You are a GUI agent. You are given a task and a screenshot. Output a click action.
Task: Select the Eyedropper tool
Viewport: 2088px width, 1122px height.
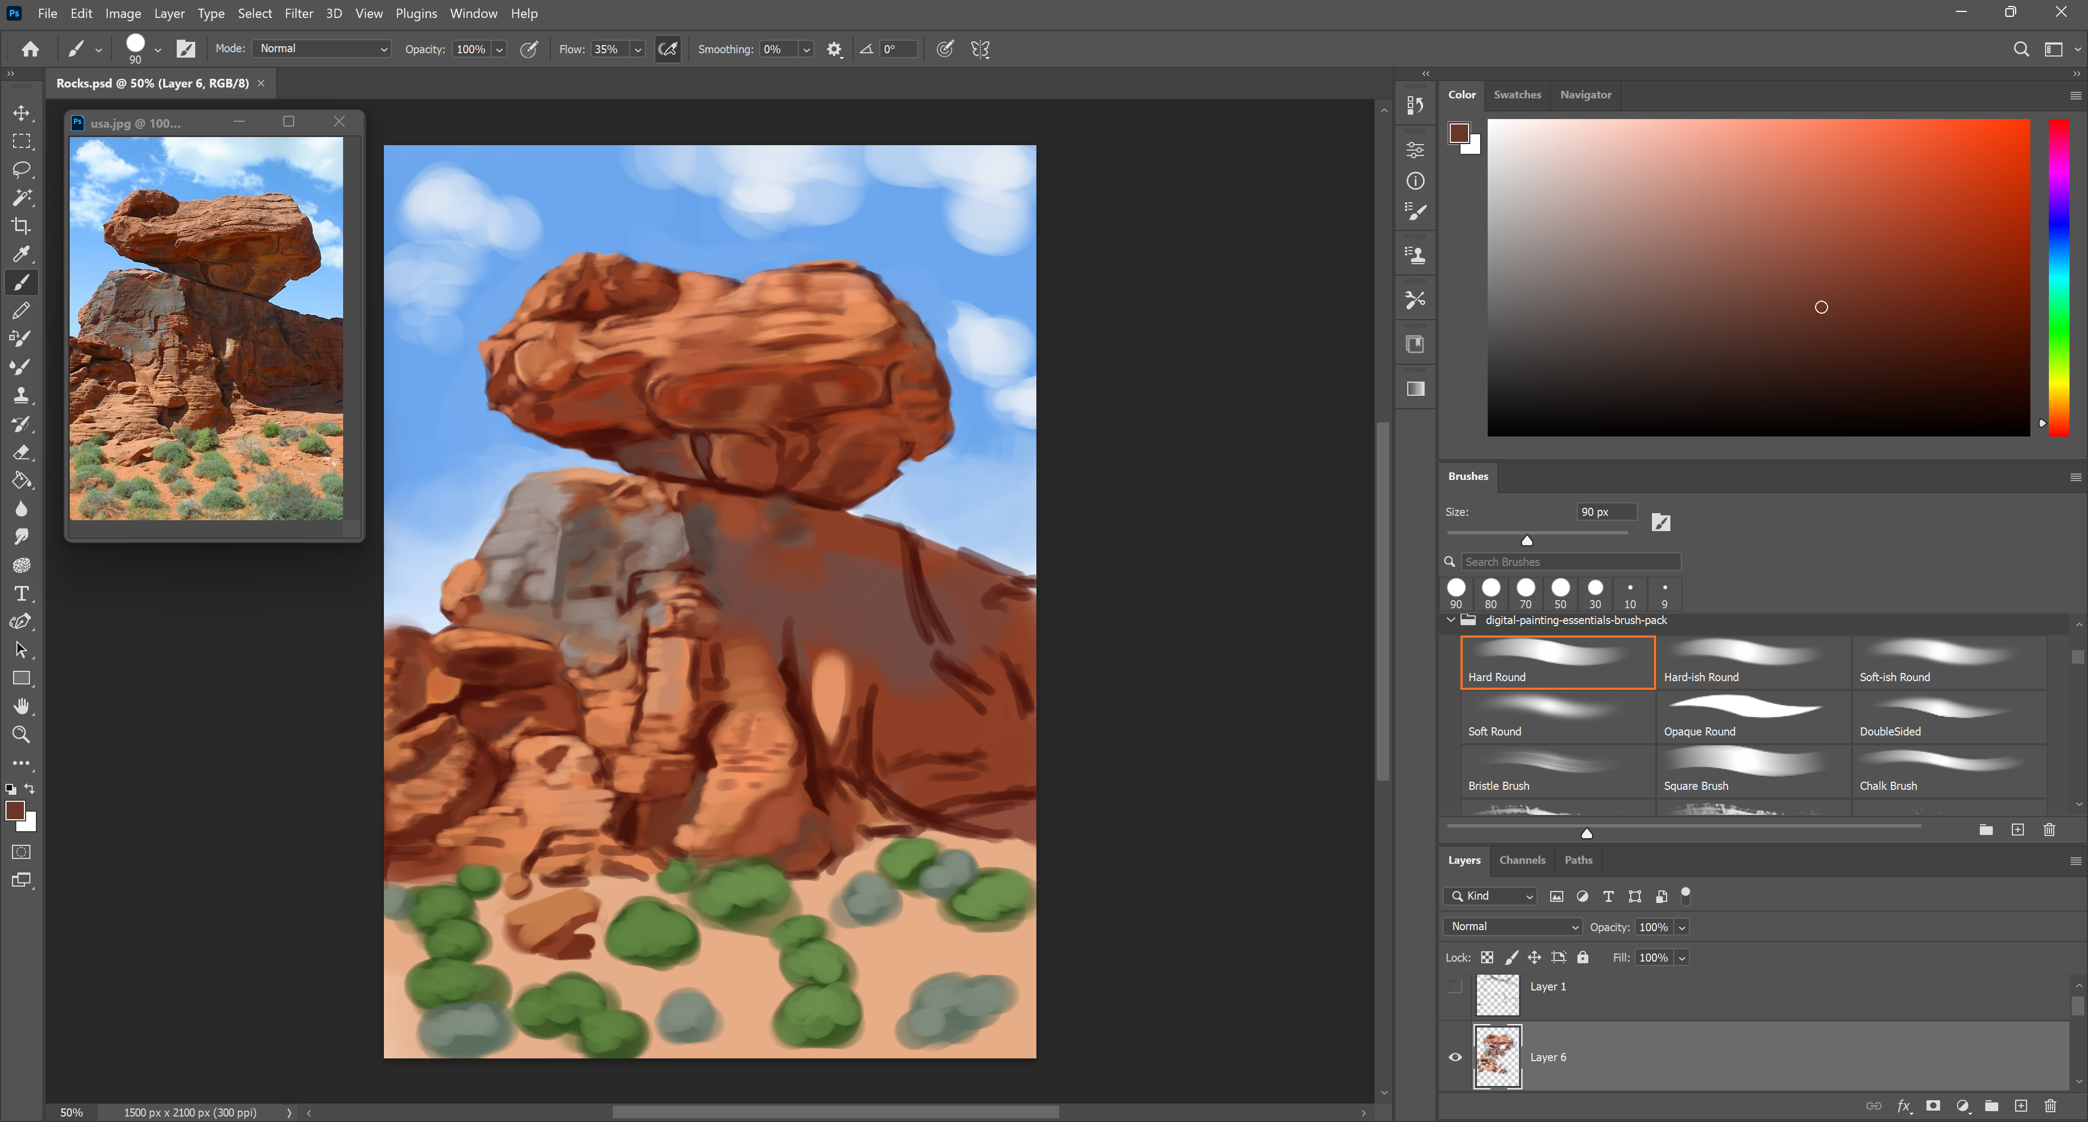(x=21, y=254)
